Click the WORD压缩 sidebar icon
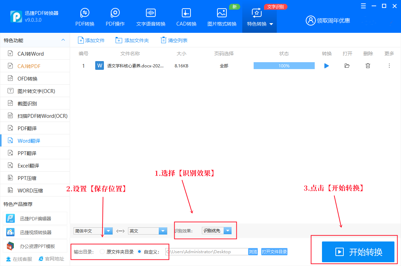 10,190
